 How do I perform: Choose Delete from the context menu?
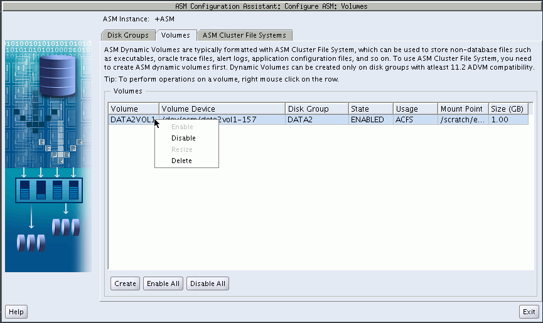[x=181, y=161]
